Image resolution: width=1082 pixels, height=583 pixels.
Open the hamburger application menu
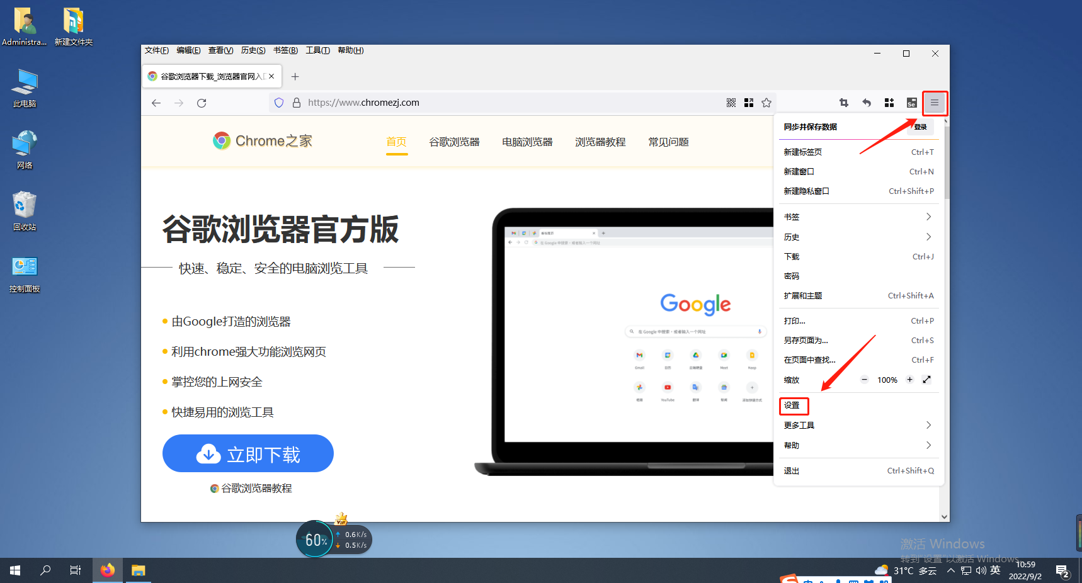coord(935,103)
